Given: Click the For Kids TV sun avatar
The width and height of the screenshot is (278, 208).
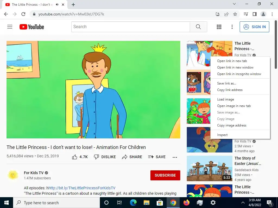Looking at the screenshot, I should click(13, 175).
